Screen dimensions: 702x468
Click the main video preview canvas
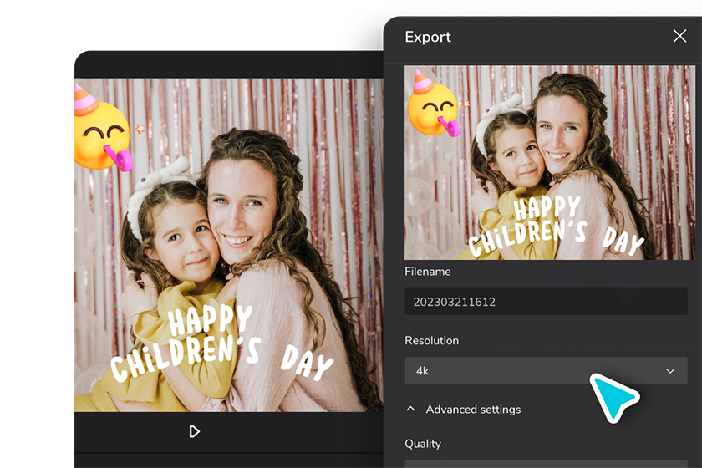(229, 245)
